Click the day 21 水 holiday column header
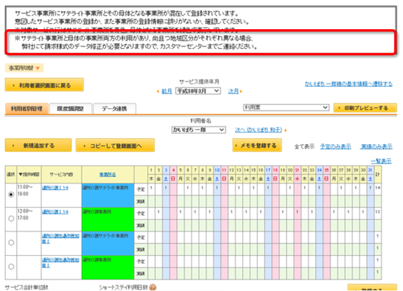403x291 pixels. click(297, 174)
